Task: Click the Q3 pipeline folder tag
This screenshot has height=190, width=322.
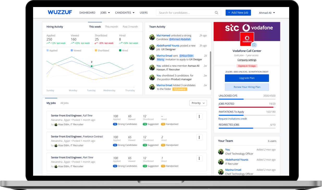Action: [180, 89]
